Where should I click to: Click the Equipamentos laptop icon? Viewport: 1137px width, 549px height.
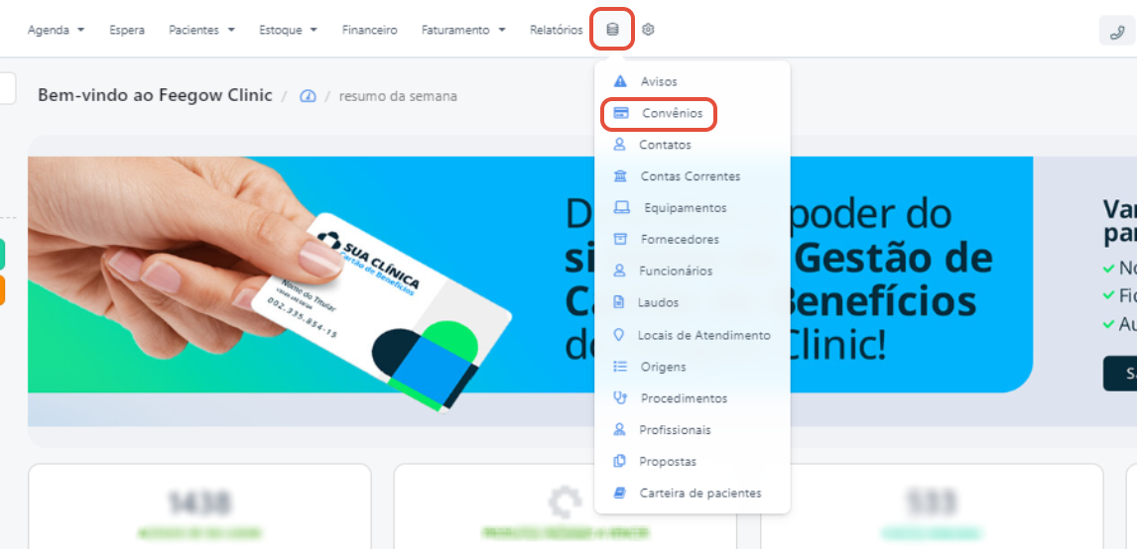tap(621, 208)
